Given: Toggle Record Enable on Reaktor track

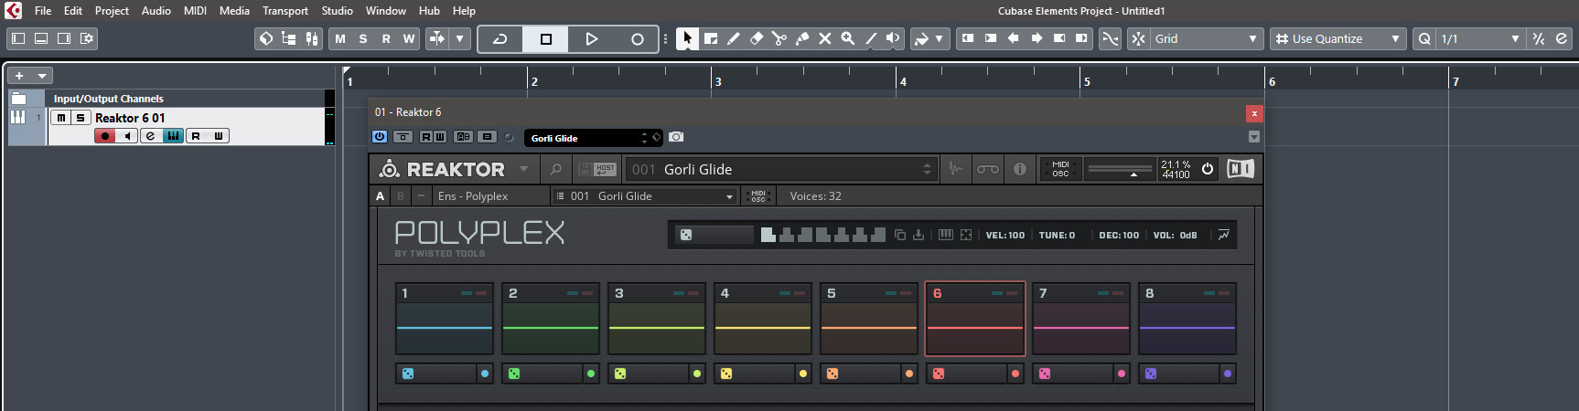Looking at the screenshot, I should click(x=105, y=136).
